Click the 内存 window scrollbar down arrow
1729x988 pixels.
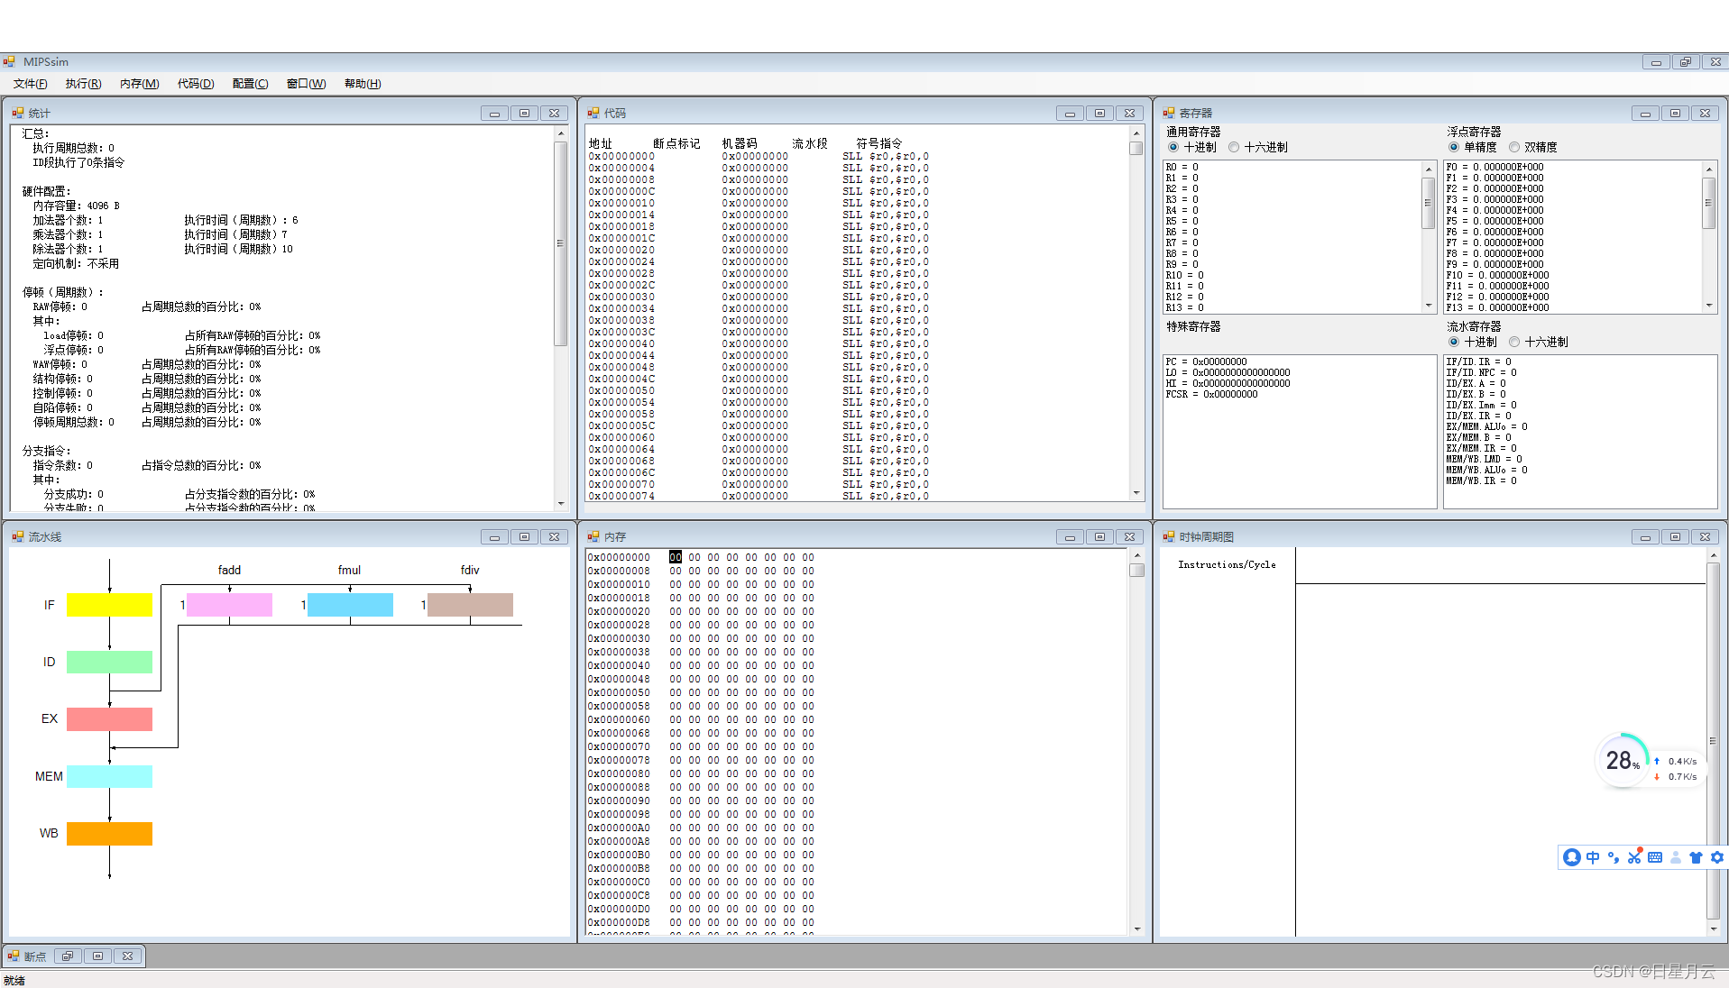coord(1136,929)
